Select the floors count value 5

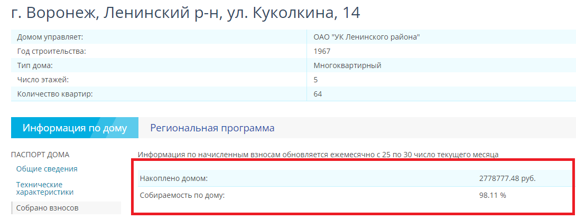point(316,80)
